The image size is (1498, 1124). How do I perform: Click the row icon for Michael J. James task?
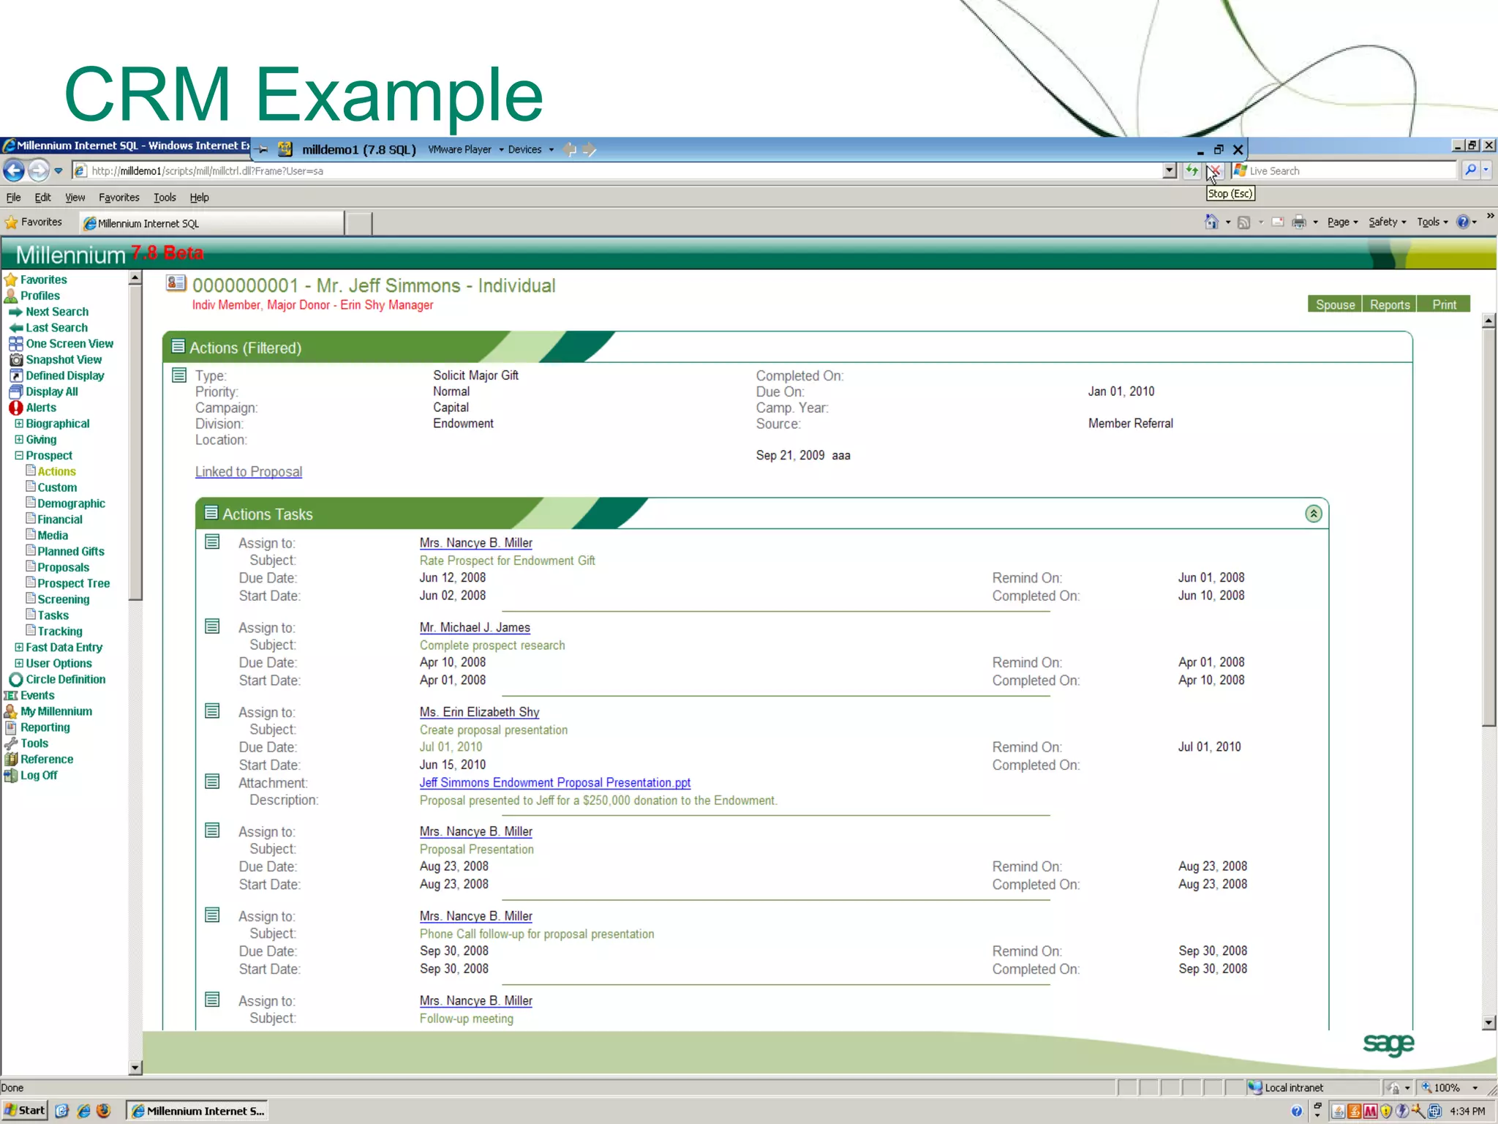(212, 626)
